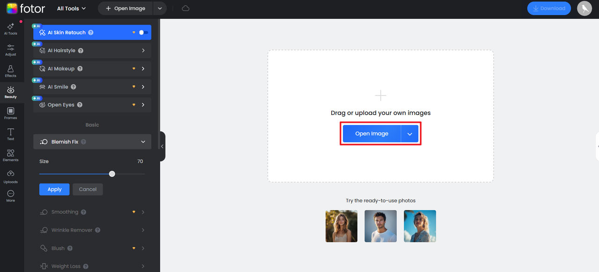Screen dimensions: 599x272
Task: Click the Size slider handle
Action: click(112, 174)
